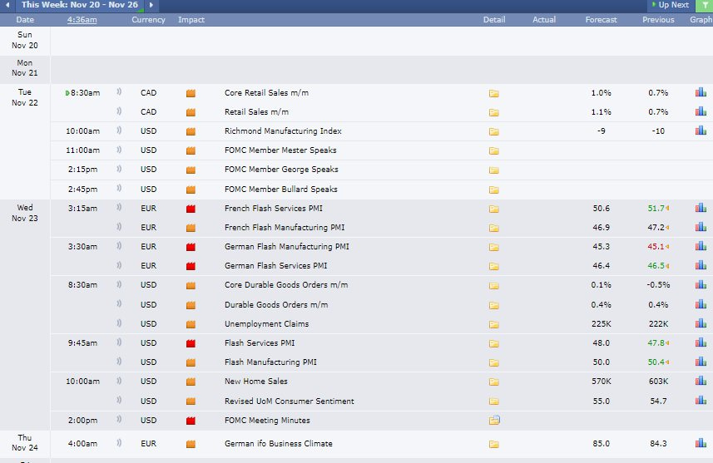Show graph for German ifo Business Climate

701,443
